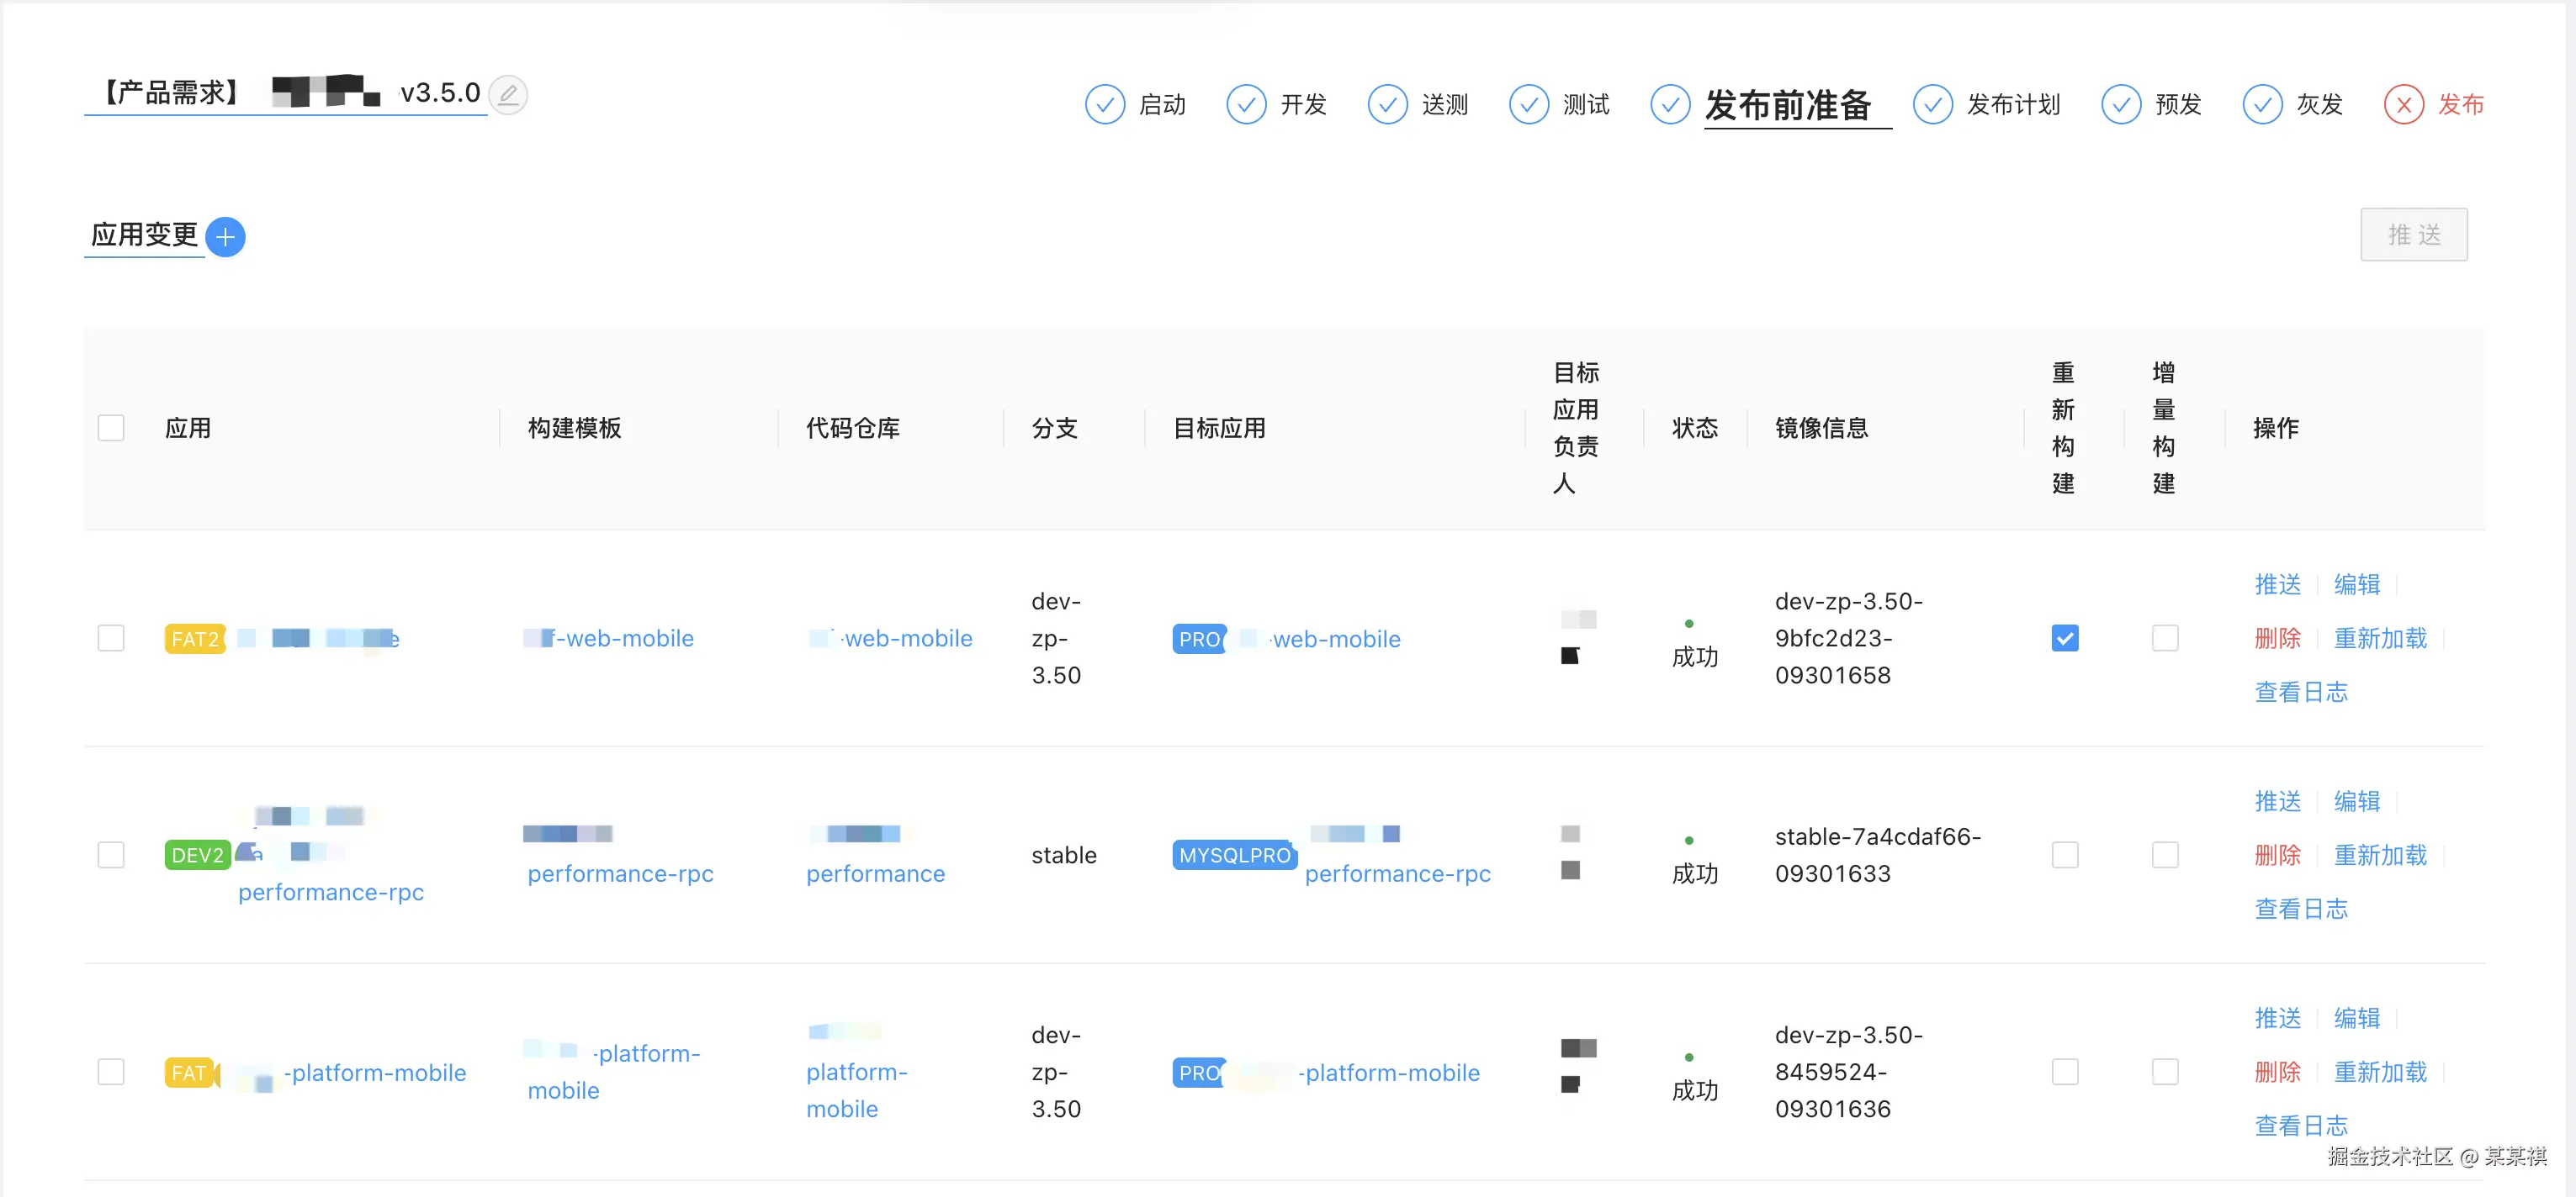Select the 应用变更 section tab
Screen dimensions: 2576x1197
(144, 235)
